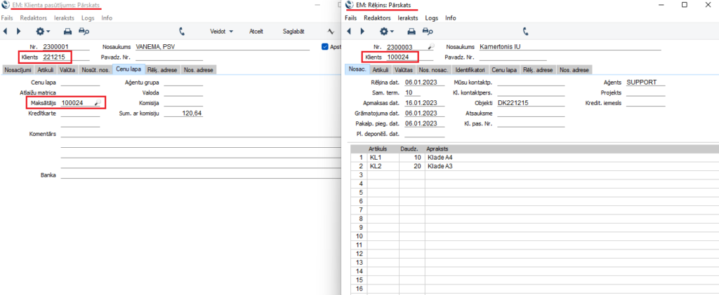Click the Saglabāt button
The width and height of the screenshot is (719, 295).
click(x=293, y=31)
